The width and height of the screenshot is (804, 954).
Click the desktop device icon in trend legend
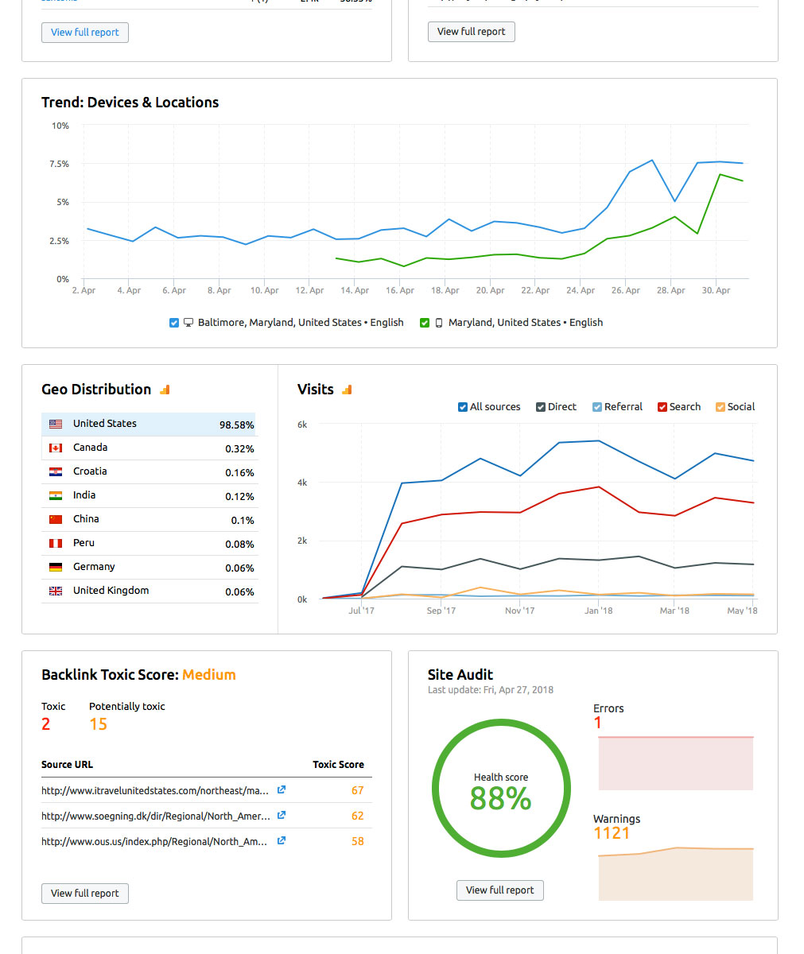click(188, 323)
